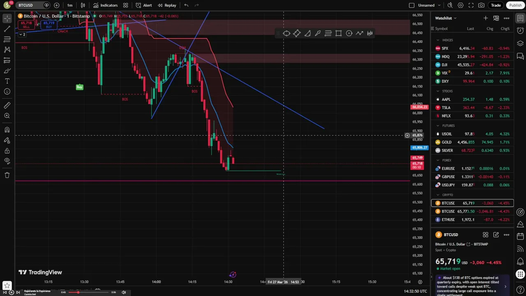Collapse the CRYPTO watchlist section

click(x=438, y=194)
